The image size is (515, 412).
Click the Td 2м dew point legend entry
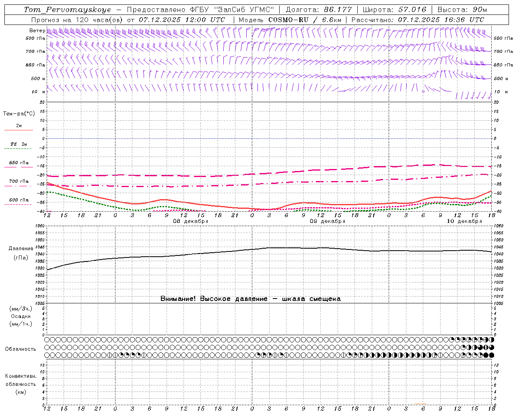(x=19, y=144)
